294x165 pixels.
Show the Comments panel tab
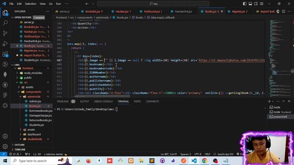tap(152, 101)
